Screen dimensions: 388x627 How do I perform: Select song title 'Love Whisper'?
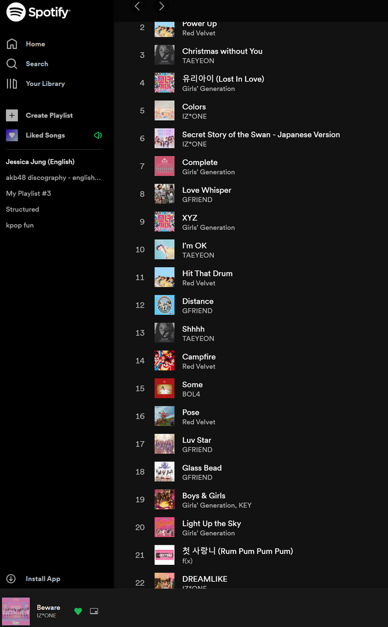[x=207, y=190]
